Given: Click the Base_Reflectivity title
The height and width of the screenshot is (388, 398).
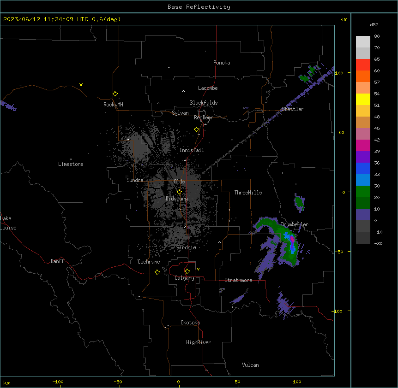Looking at the screenshot, I should pyautogui.click(x=199, y=7).
